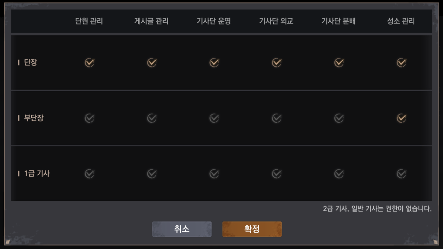Enable 1급 기사 기사단 외교 checkbox
This screenshot has height=249, width=443.
click(276, 174)
